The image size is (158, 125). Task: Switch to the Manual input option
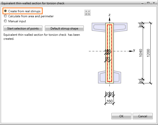(15, 21)
